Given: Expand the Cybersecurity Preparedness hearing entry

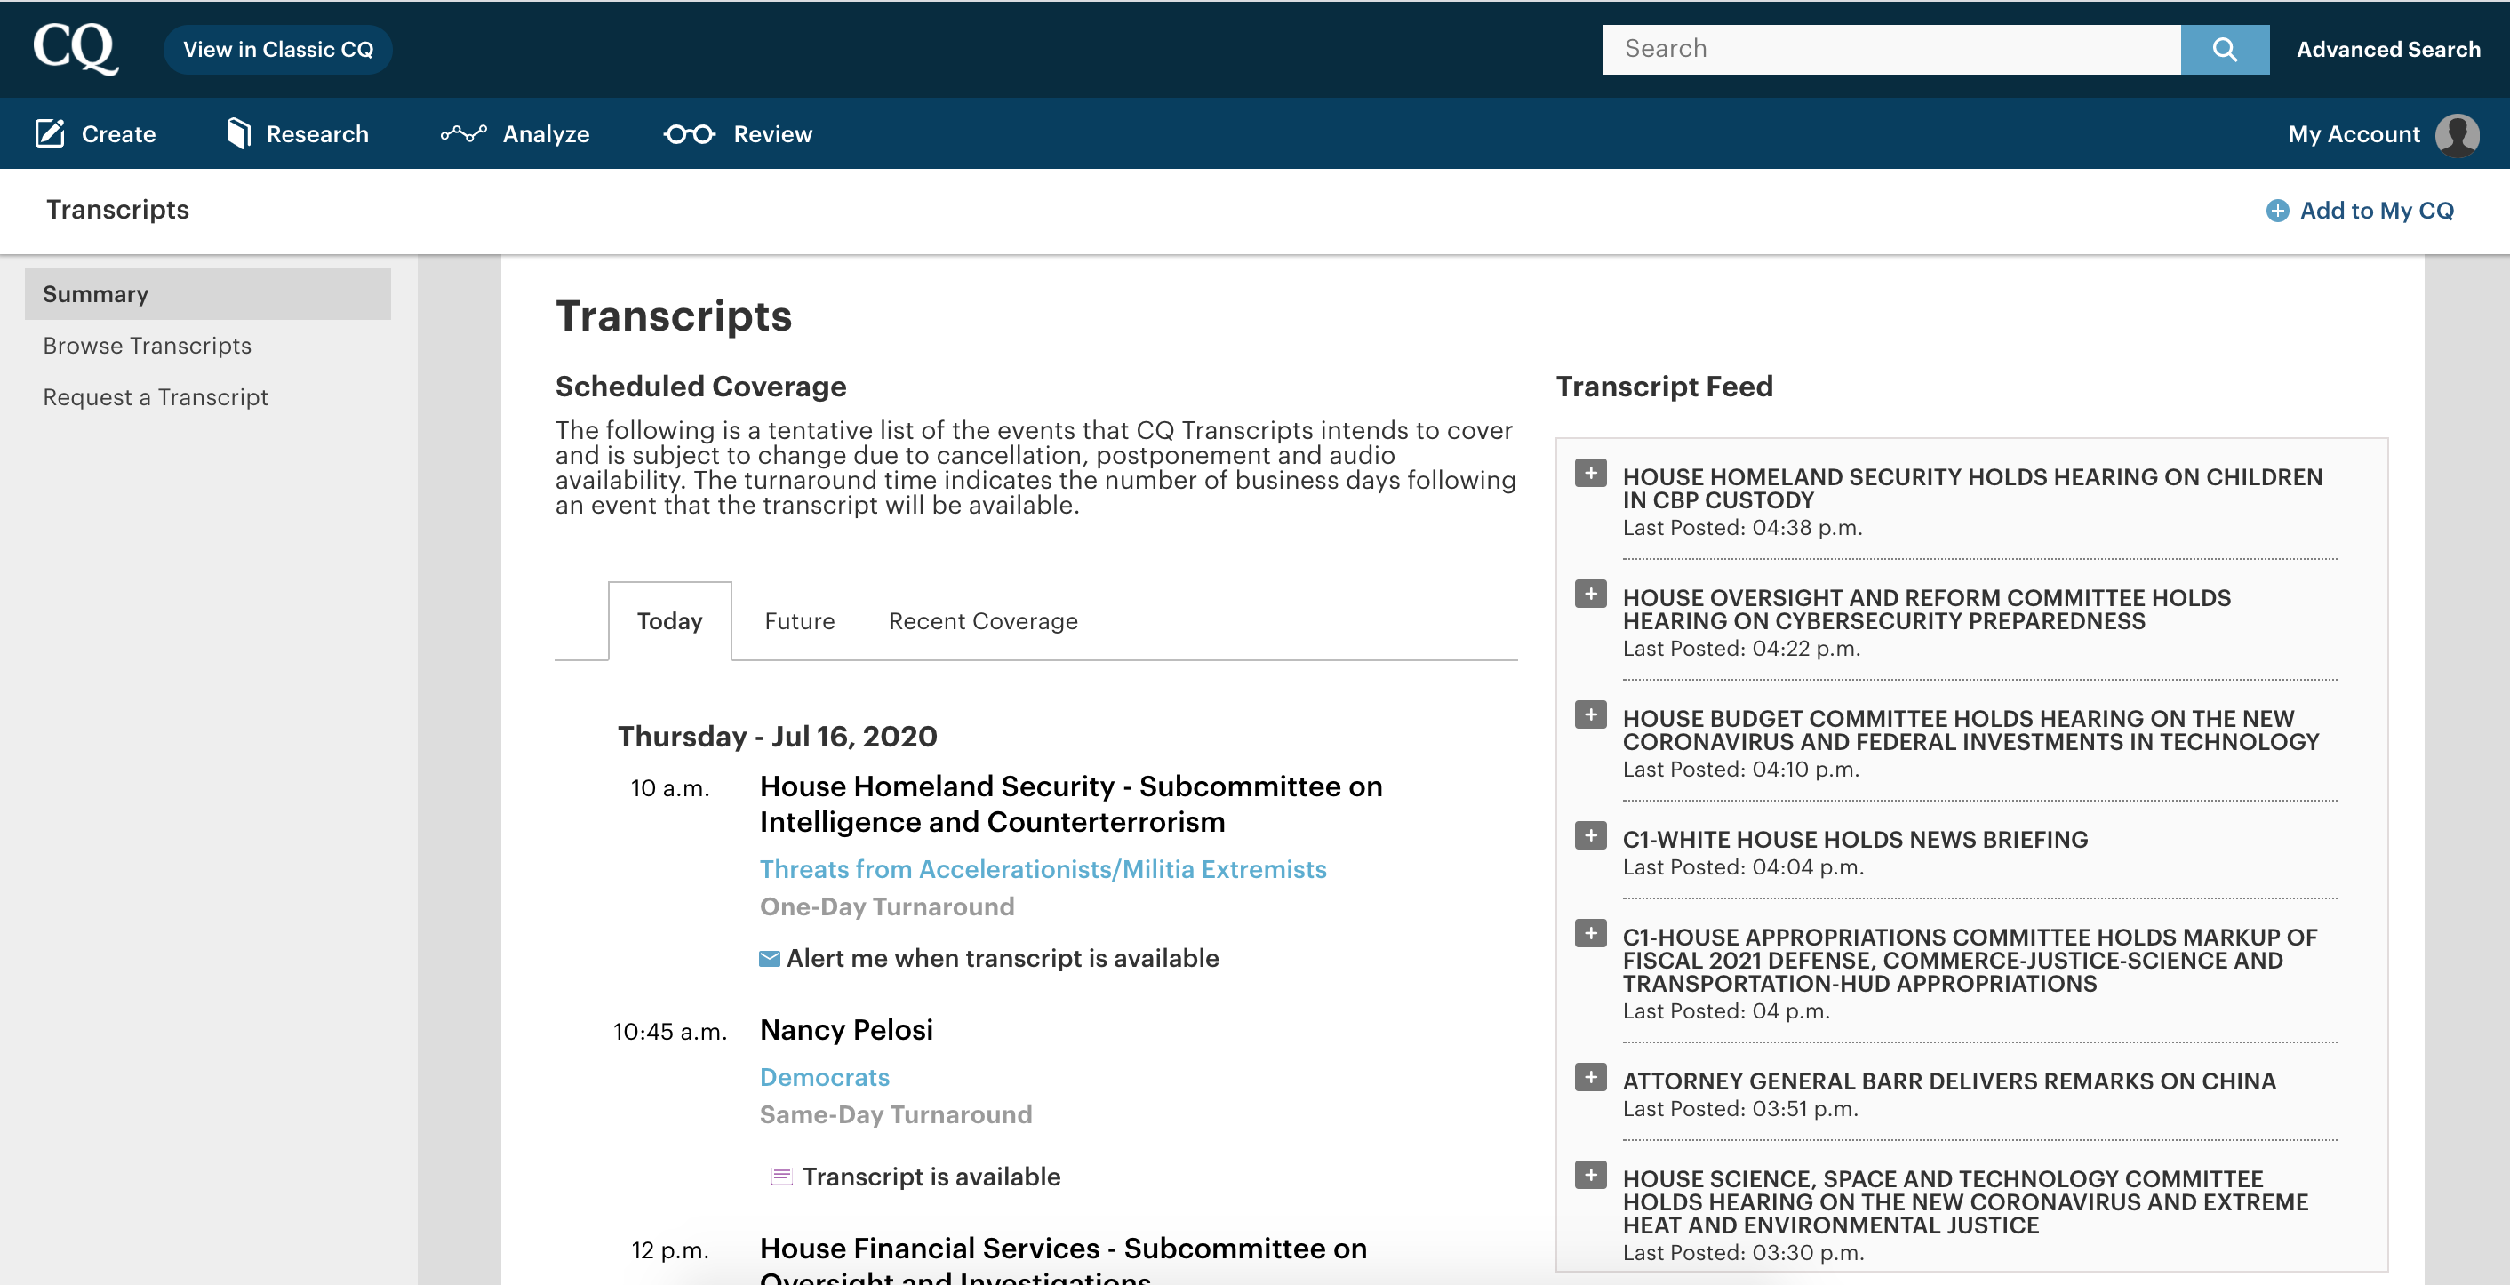Looking at the screenshot, I should tap(1590, 595).
